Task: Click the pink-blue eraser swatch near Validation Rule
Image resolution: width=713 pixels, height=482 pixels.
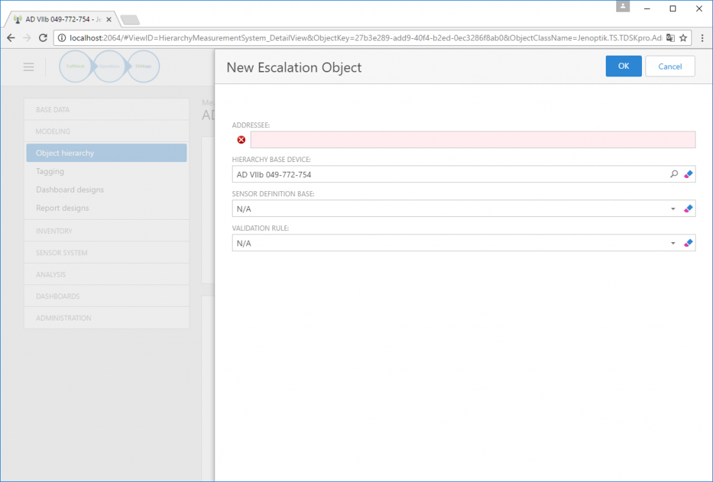Action: point(689,243)
